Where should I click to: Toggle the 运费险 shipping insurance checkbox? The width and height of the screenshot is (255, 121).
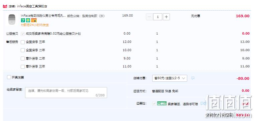point(154,104)
